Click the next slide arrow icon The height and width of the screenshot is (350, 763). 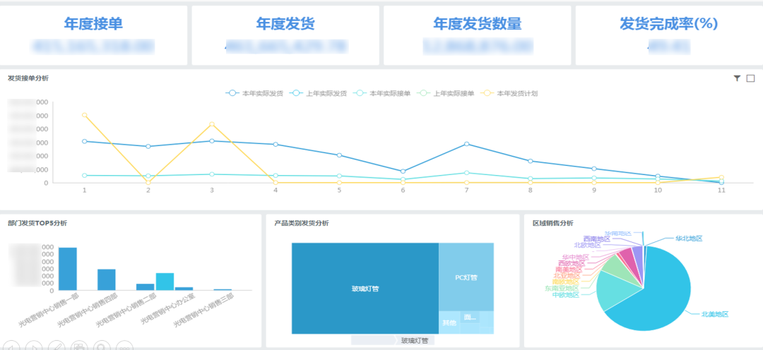(x=35, y=346)
